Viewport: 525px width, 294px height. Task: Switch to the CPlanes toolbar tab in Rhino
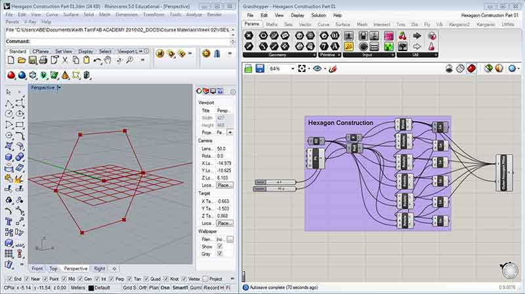coord(41,52)
